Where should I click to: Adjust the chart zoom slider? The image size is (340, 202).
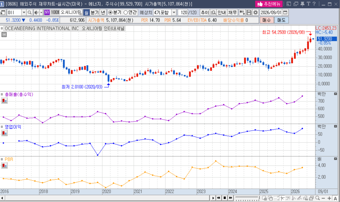click(247, 198)
